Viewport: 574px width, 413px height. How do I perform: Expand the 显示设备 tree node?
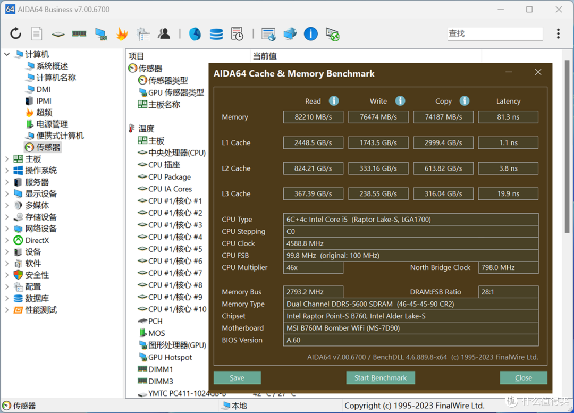click(x=7, y=193)
